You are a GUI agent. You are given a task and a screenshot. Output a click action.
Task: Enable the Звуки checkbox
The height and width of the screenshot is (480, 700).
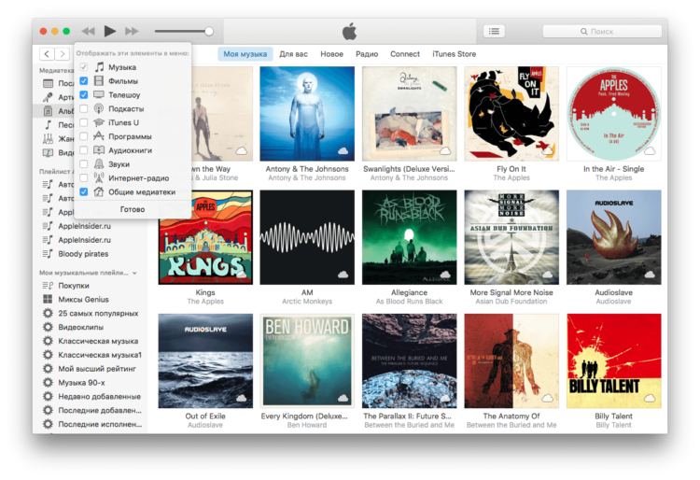(x=83, y=163)
